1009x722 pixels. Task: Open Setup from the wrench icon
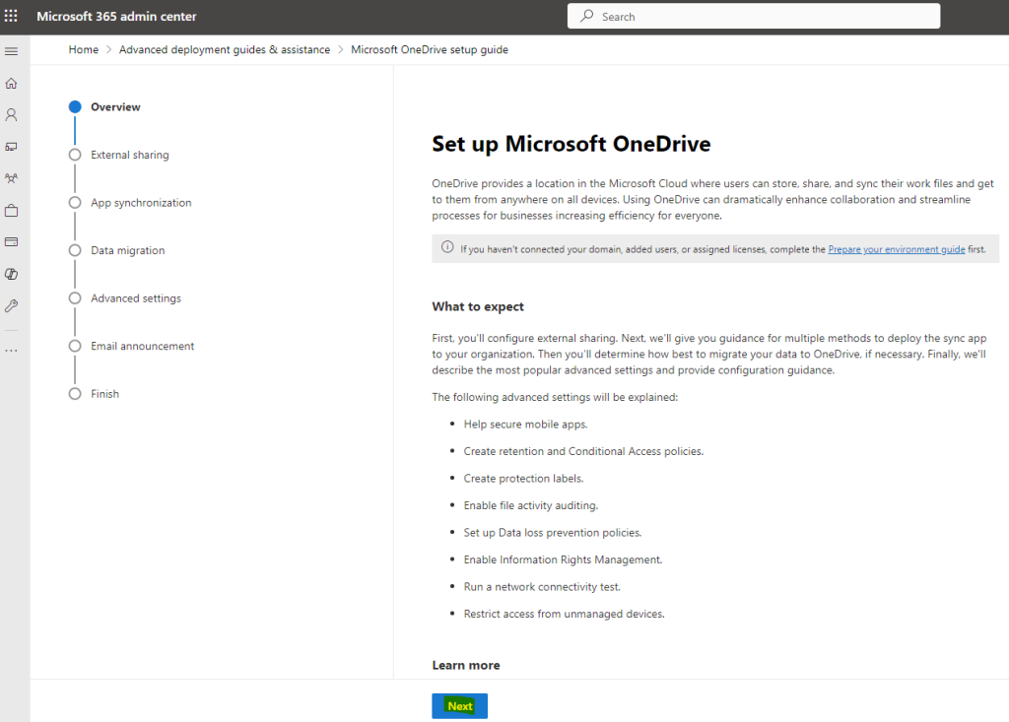pyautogui.click(x=12, y=305)
